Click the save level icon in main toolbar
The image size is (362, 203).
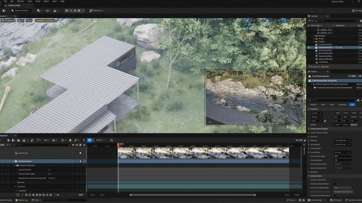[x=4, y=11]
